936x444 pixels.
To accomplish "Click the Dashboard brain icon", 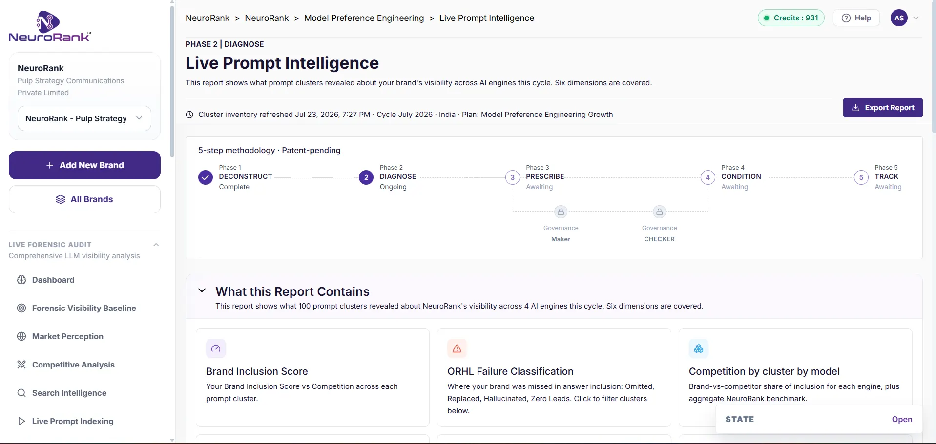I will point(21,280).
